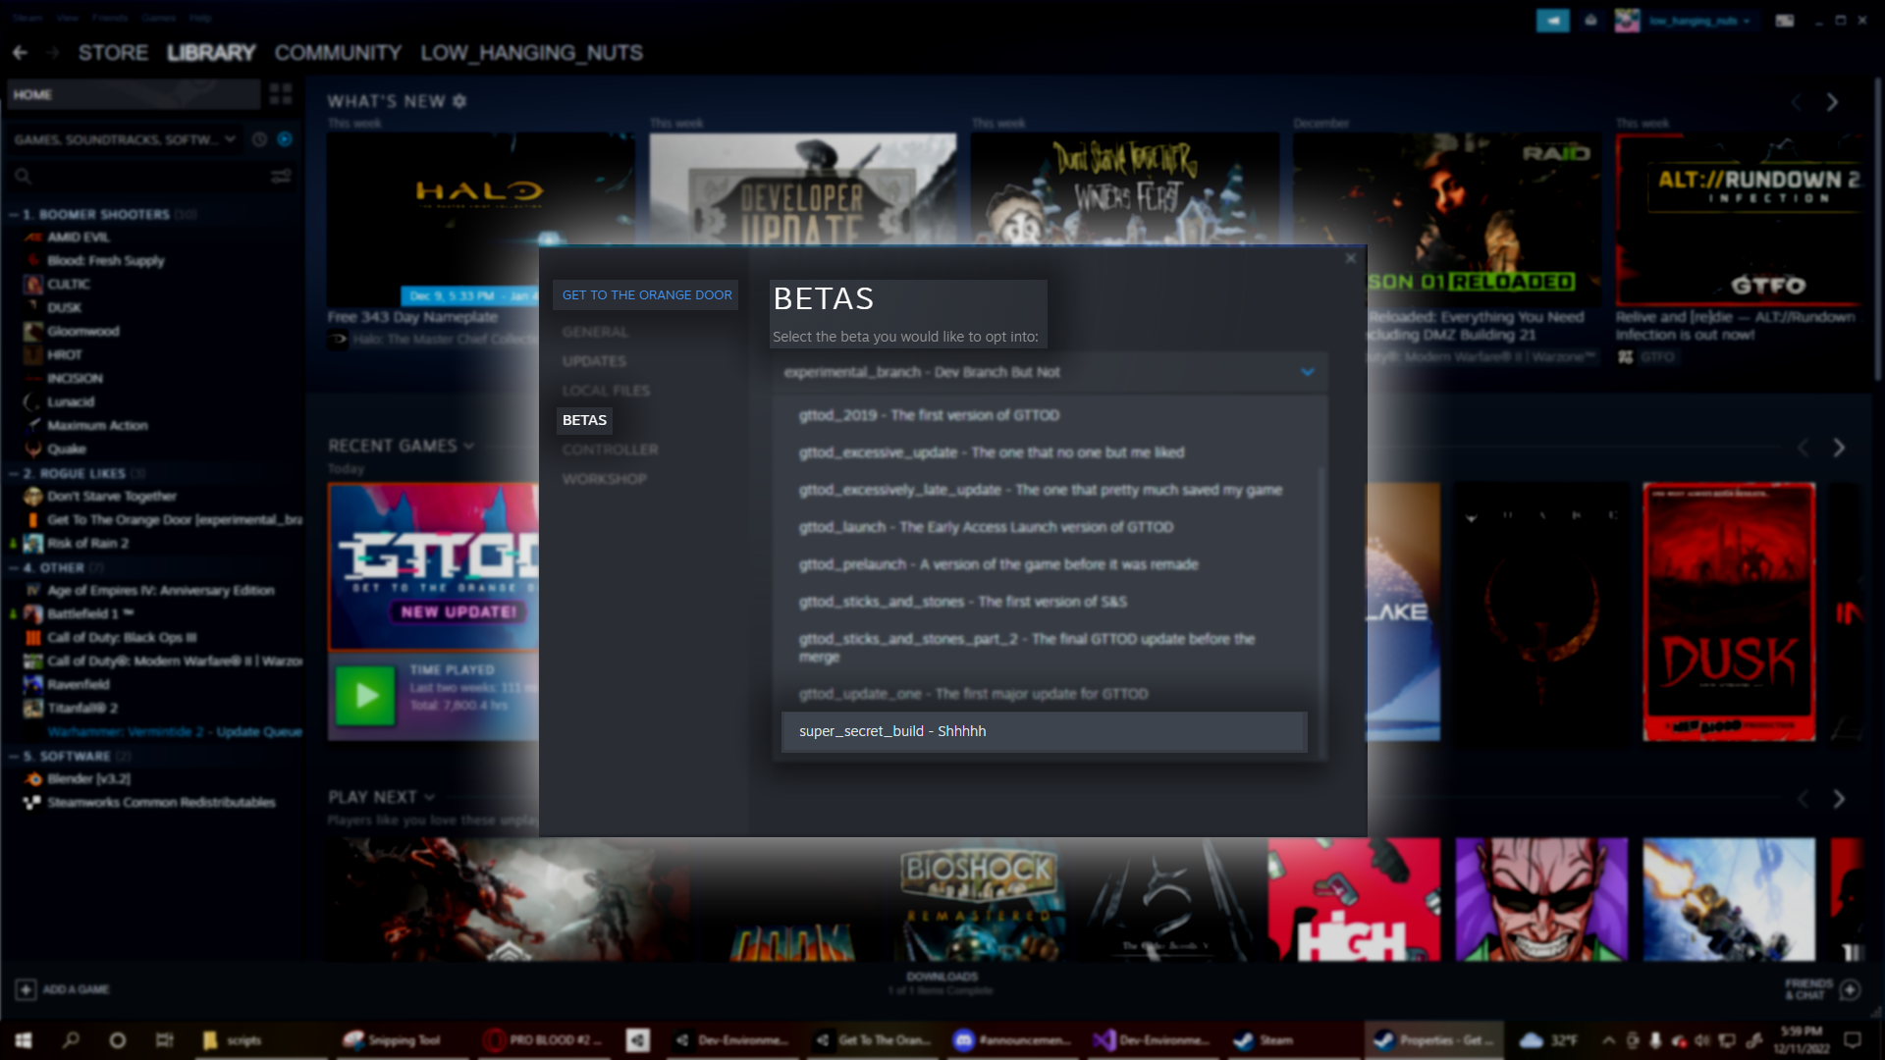Go to the Steam Store page

pyautogui.click(x=113, y=53)
